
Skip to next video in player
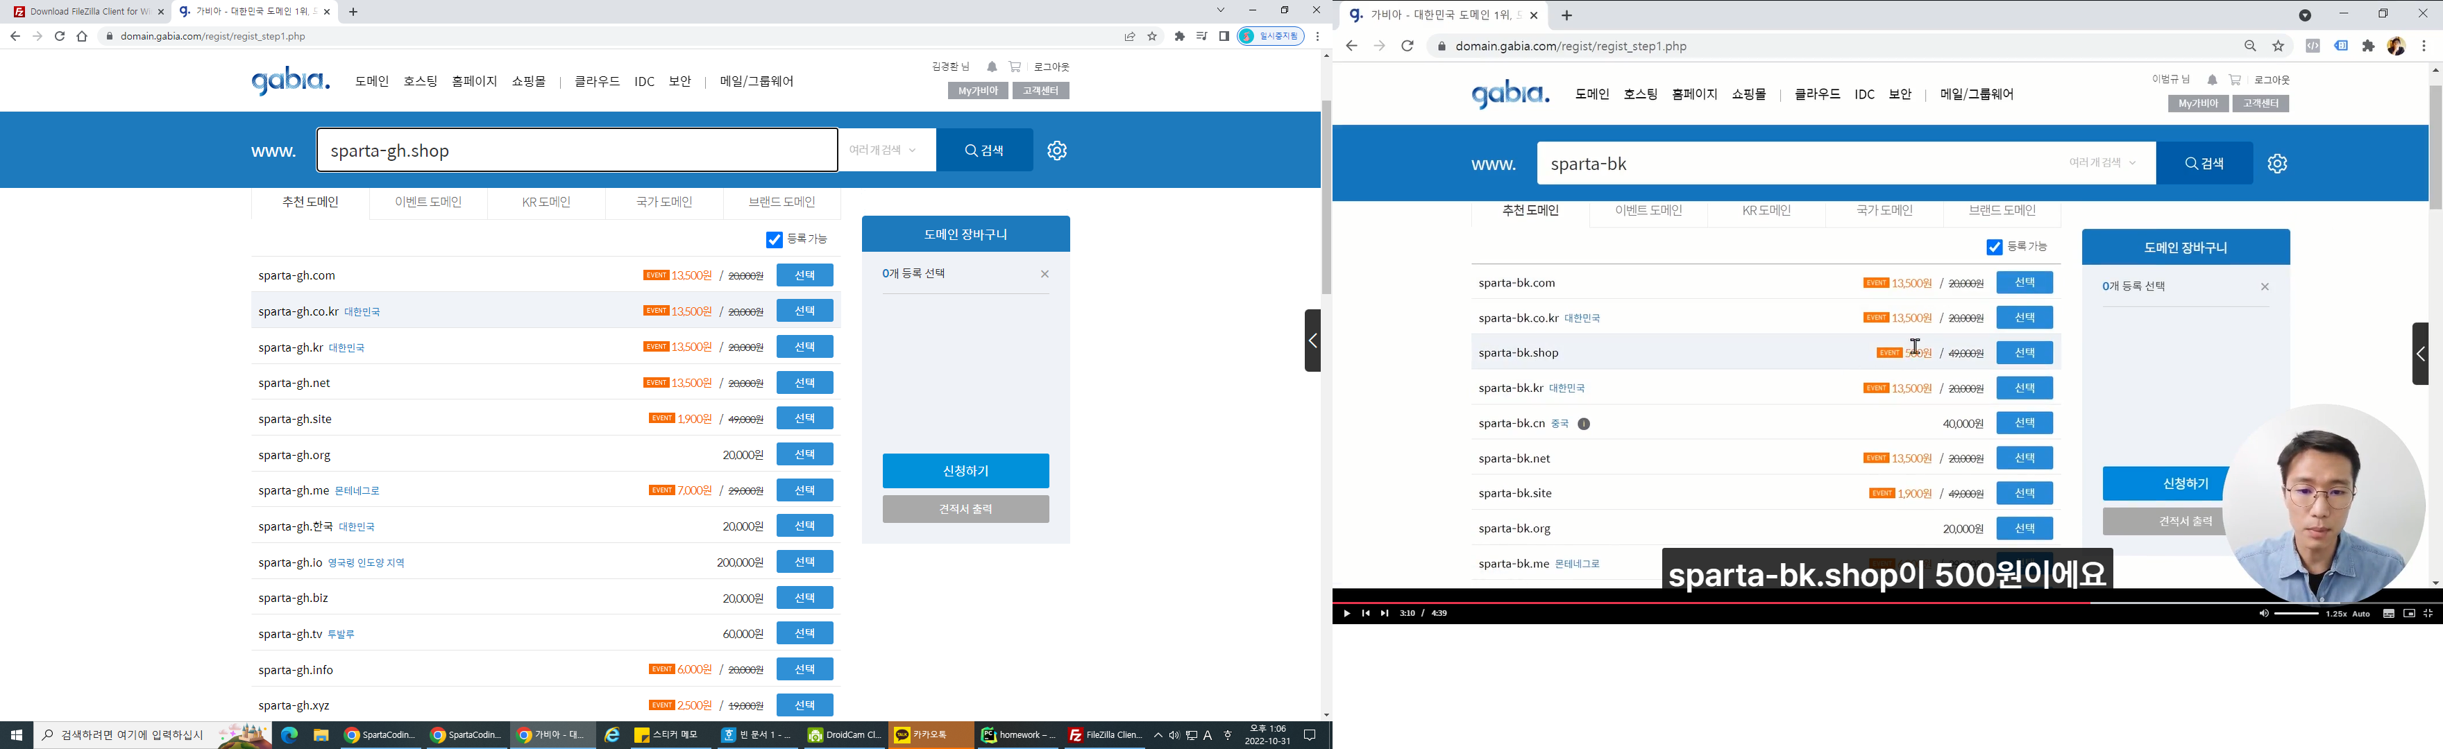[1385, 614]
